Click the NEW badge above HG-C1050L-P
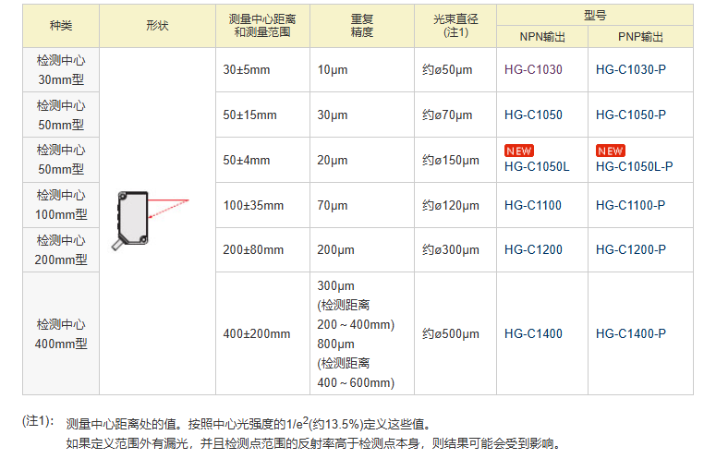The height and width of the screenshot is (471, 716). (611, 151)
